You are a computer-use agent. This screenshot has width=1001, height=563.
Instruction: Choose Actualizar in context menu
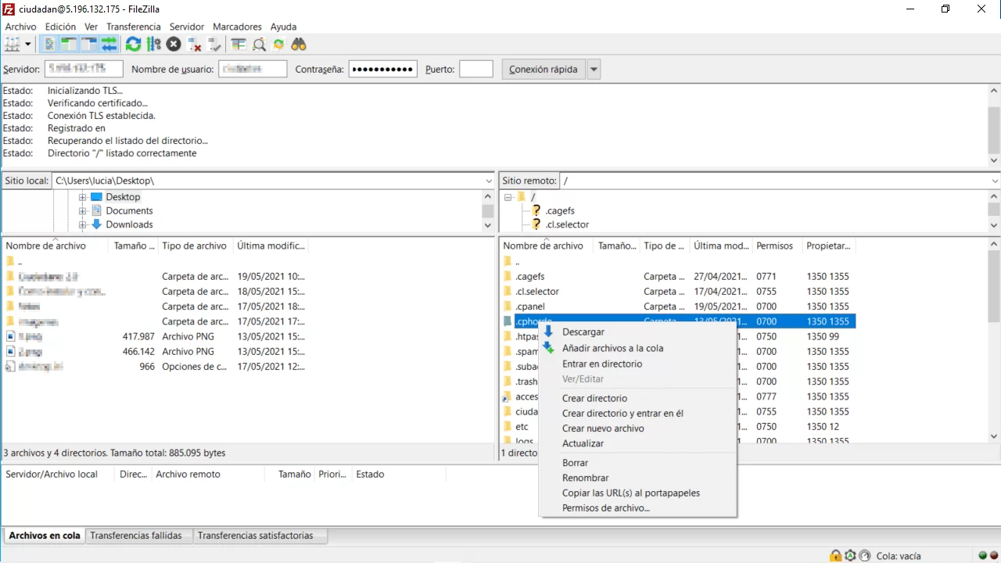tap(583, 443)
